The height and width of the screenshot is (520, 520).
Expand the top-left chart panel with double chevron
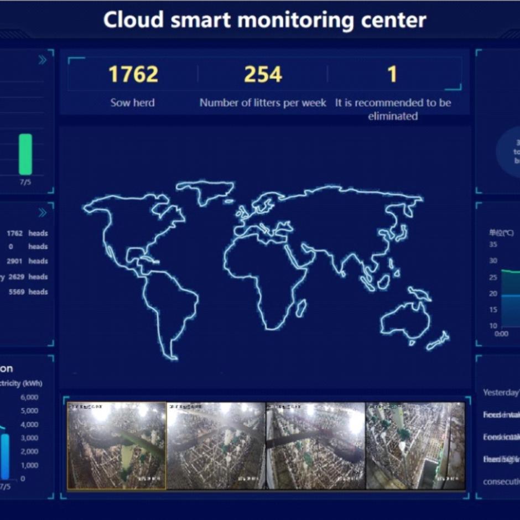tap(43, 60)
